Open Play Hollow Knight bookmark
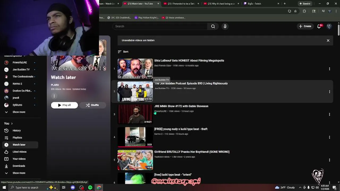This screenshot has height=191, width=340. click(x=146, y=18)
